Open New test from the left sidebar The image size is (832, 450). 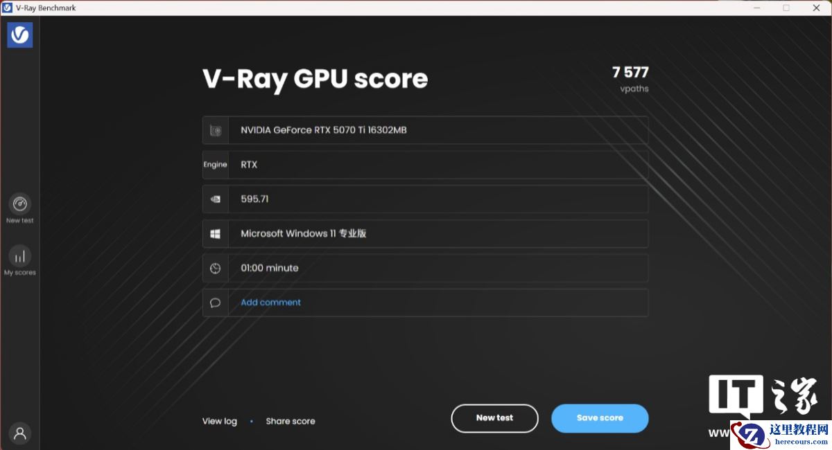pyautogui.click(x=19, y=205)
